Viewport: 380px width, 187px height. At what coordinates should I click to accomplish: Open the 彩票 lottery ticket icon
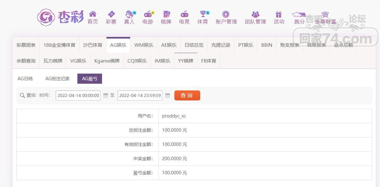[111, 14]
